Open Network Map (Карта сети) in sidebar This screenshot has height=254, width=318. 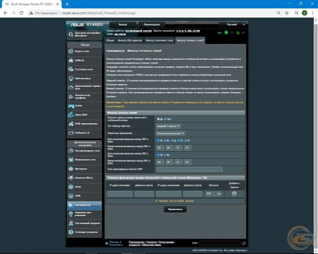tap(84, 51)
